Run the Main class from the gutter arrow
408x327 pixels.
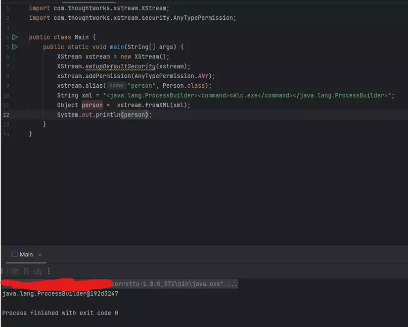pyautogui.click(x=15, y=37)
